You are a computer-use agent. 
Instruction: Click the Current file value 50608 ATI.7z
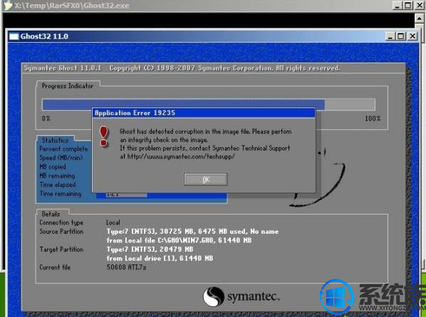127,267
